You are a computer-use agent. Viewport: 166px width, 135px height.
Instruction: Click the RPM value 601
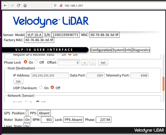(x=47, y=120)
